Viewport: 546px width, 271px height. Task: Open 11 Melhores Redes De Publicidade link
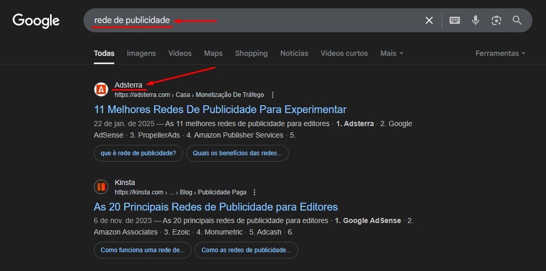coord(220,109)
